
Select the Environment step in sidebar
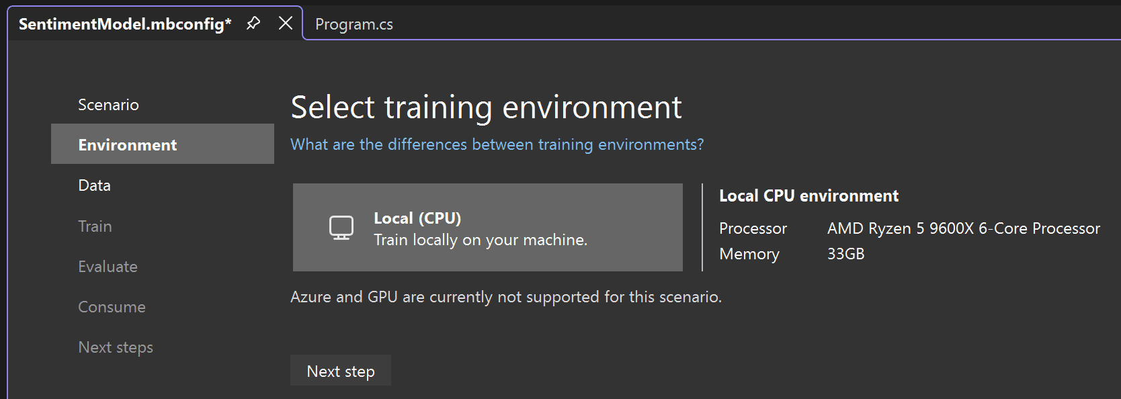point(128,145)
